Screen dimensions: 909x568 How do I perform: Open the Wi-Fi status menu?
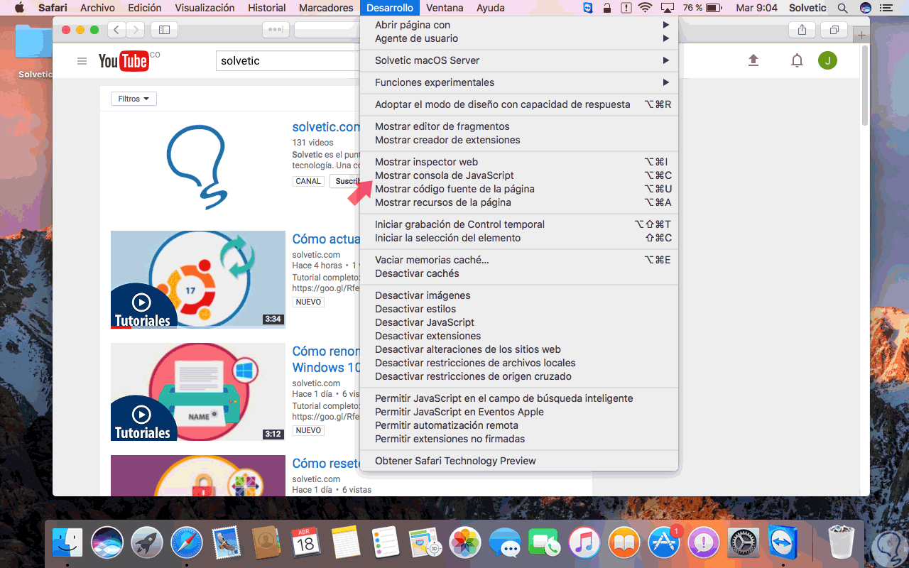645,8
